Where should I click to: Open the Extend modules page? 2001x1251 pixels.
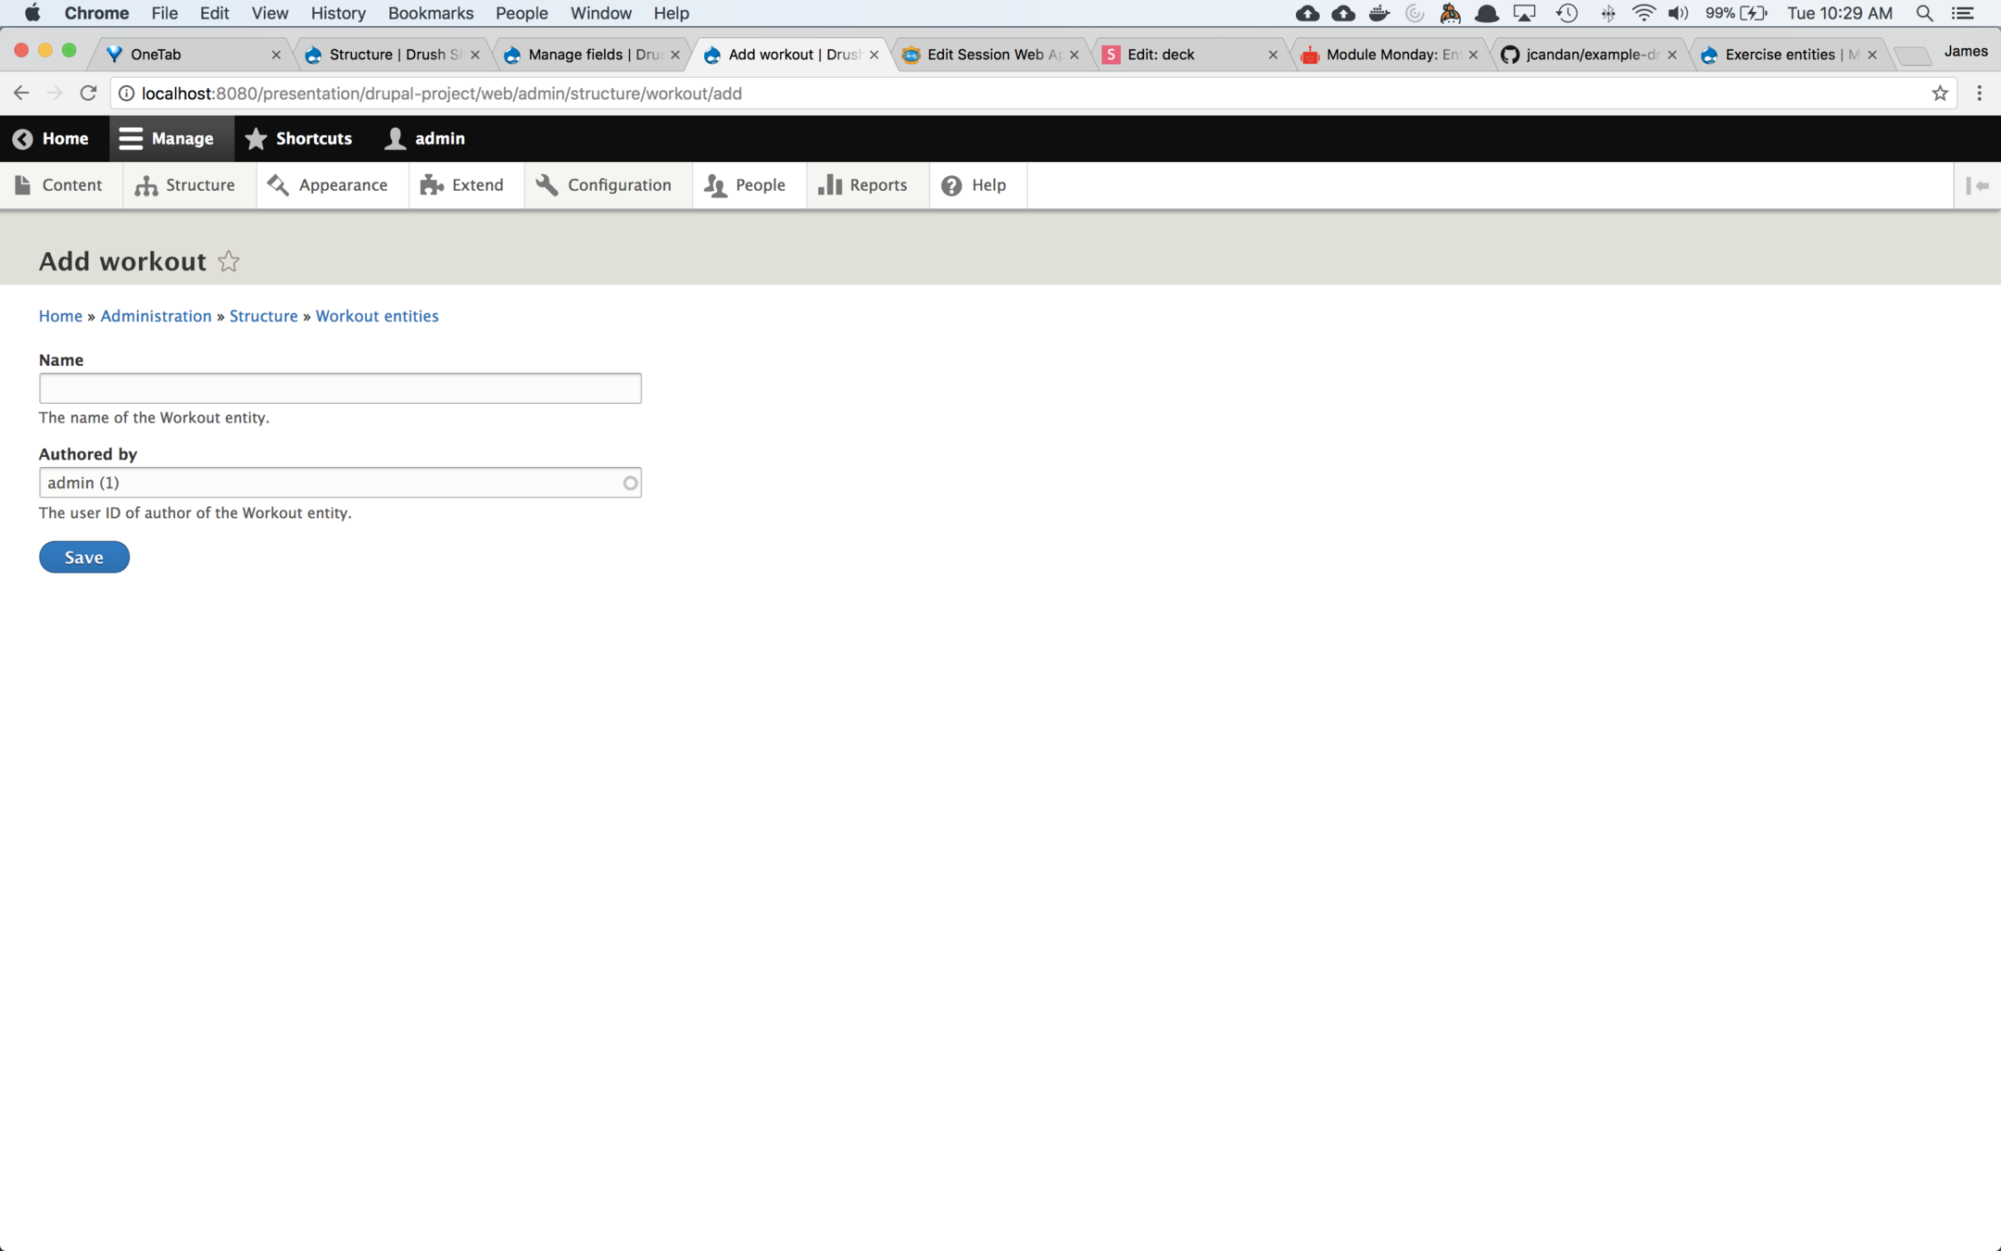click(462, 185)
